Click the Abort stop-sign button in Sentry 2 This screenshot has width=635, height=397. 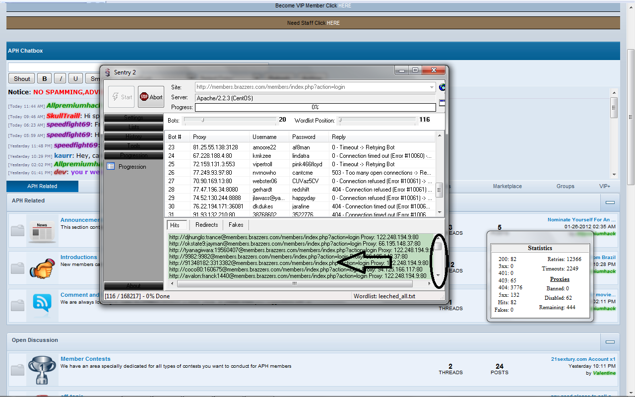tap(151, 97)
